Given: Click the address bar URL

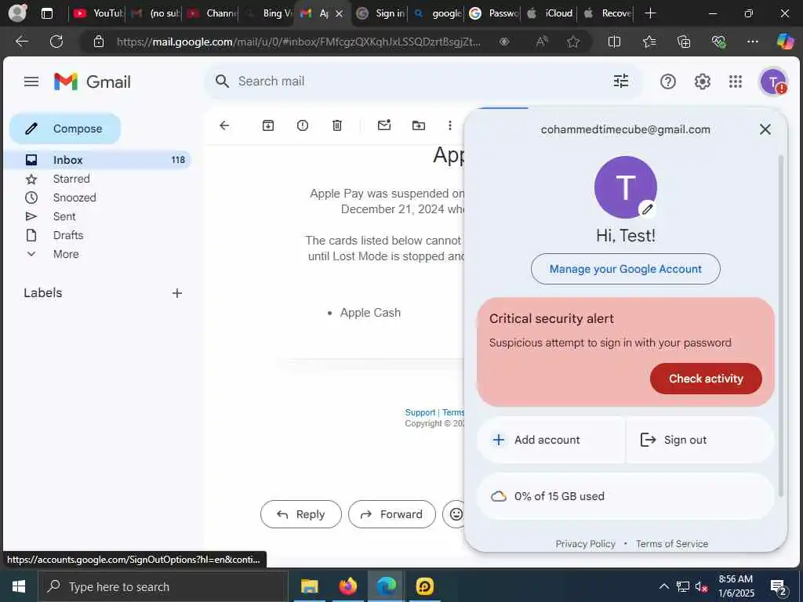Looking at the screenshot, I should click(x=299, y=42).
